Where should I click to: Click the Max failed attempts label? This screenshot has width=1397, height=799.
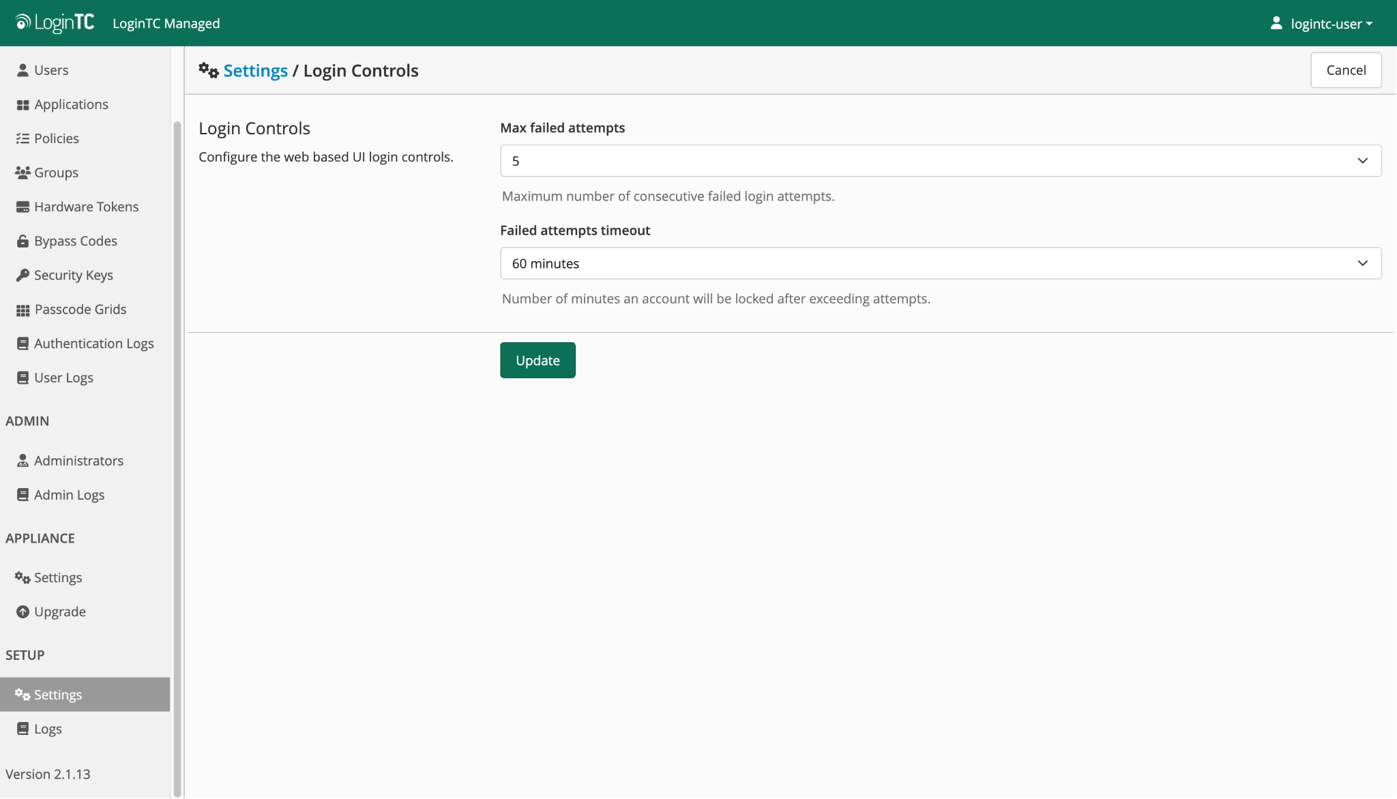click(x=563, y=127)
